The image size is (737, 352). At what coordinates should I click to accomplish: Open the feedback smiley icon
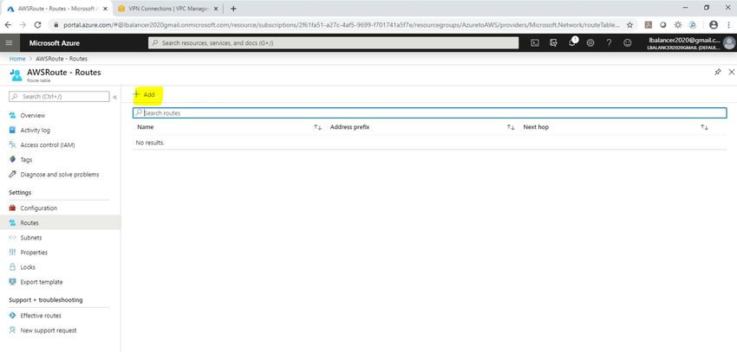(628, 42)
